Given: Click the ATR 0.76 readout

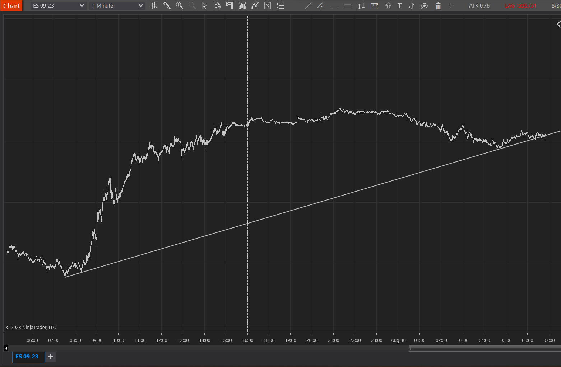Looking at the screenshot, I should coord(479,6).
